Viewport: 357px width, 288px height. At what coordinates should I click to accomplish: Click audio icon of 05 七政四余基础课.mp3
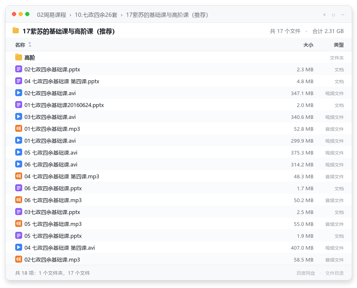click(19, 224)
